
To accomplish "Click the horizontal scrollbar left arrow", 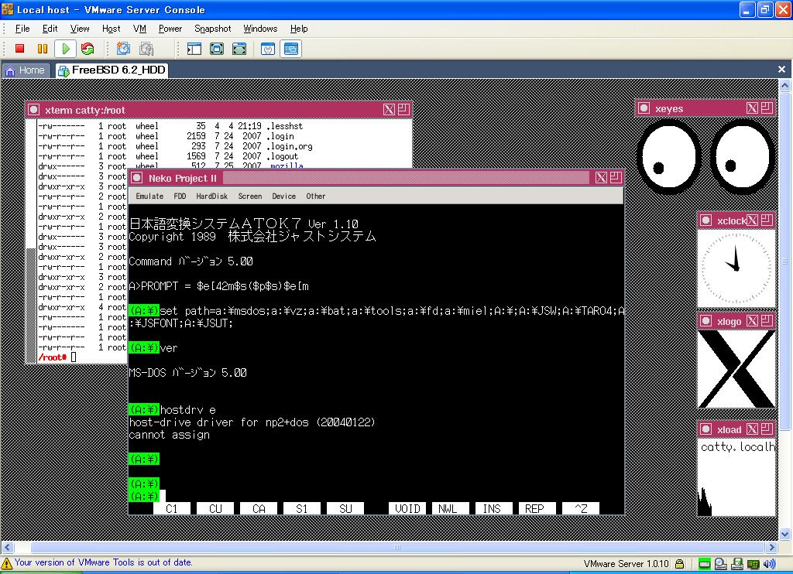I will (7, 547).
